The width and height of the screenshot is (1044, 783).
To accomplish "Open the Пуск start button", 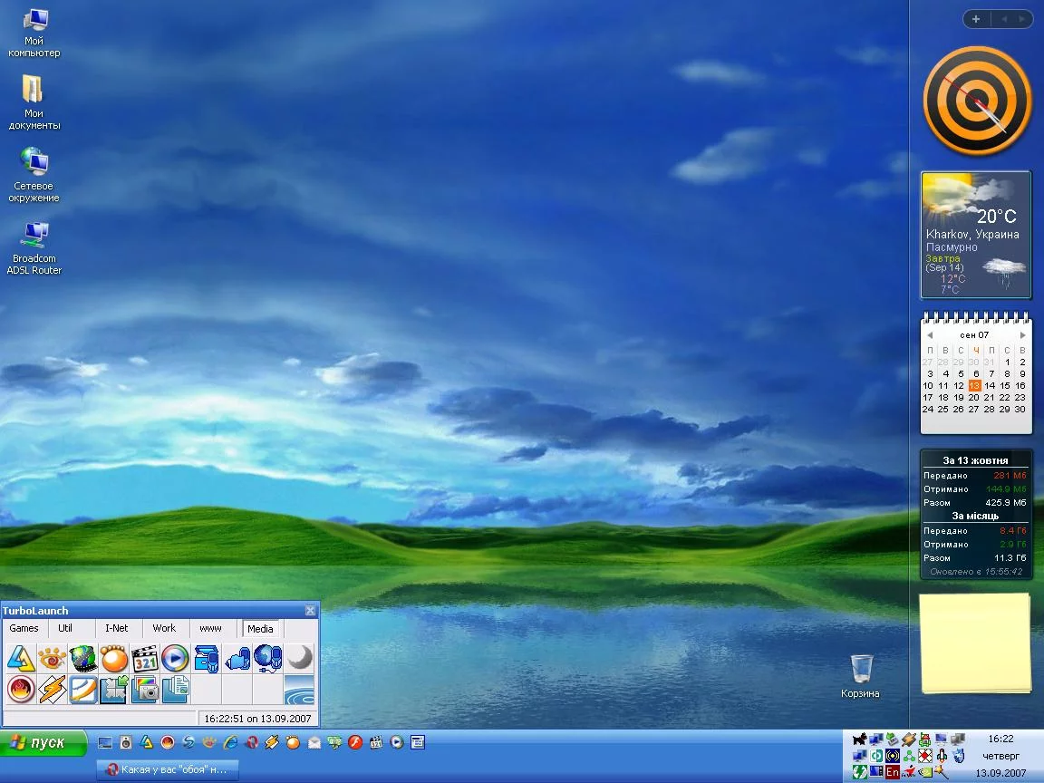I will (43, 743).
